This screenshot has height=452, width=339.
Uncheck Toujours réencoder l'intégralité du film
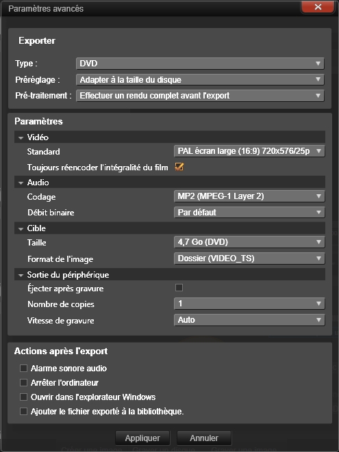179,167
